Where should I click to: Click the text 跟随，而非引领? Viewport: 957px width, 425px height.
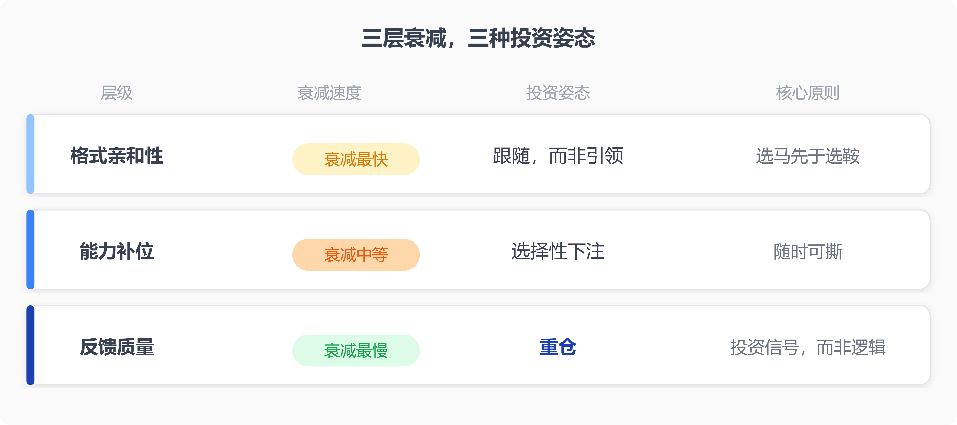click(x=558, y=155)
